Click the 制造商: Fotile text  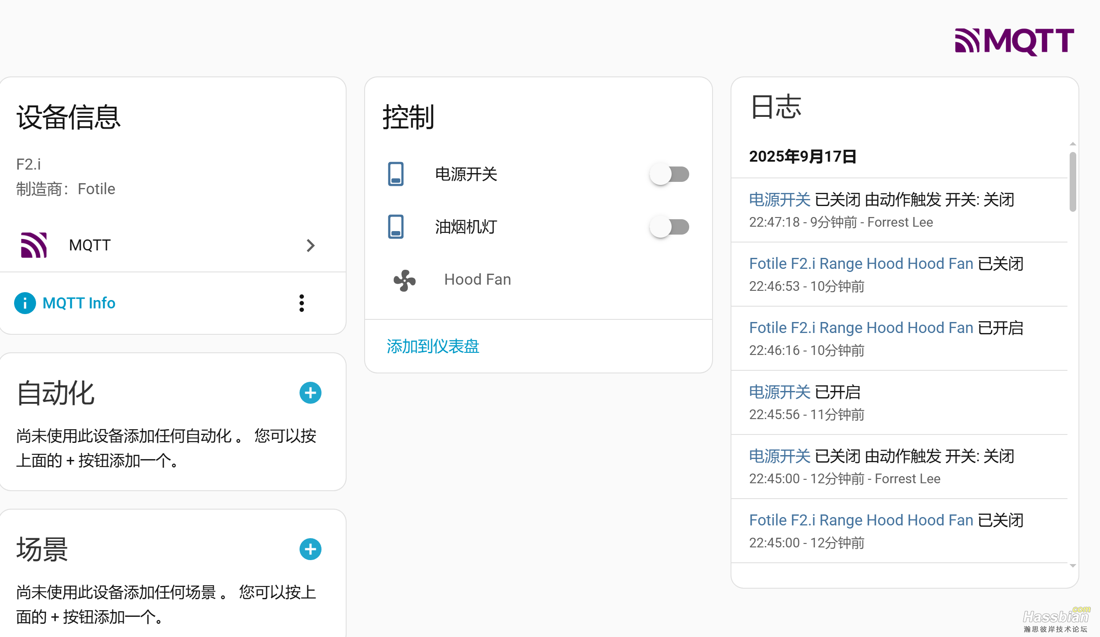coord(66,189)
